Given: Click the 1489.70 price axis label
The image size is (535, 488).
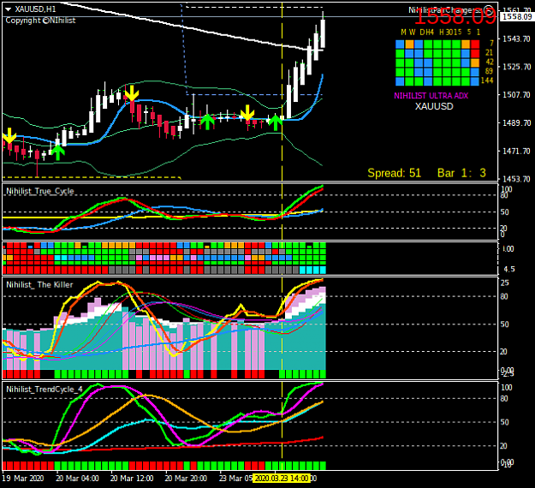Looking at the screenshot, I should coord(516,122).
